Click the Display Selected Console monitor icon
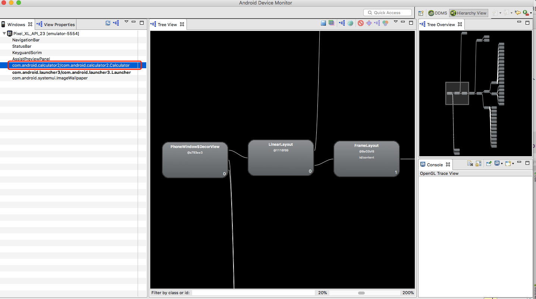 497,163
